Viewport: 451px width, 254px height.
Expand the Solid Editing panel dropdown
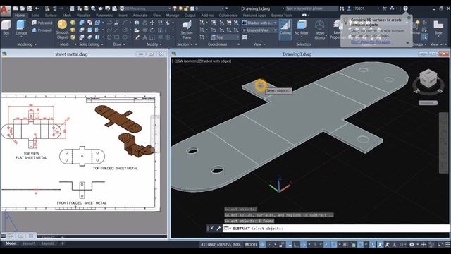pyautogui.click(x=91, y=44)
